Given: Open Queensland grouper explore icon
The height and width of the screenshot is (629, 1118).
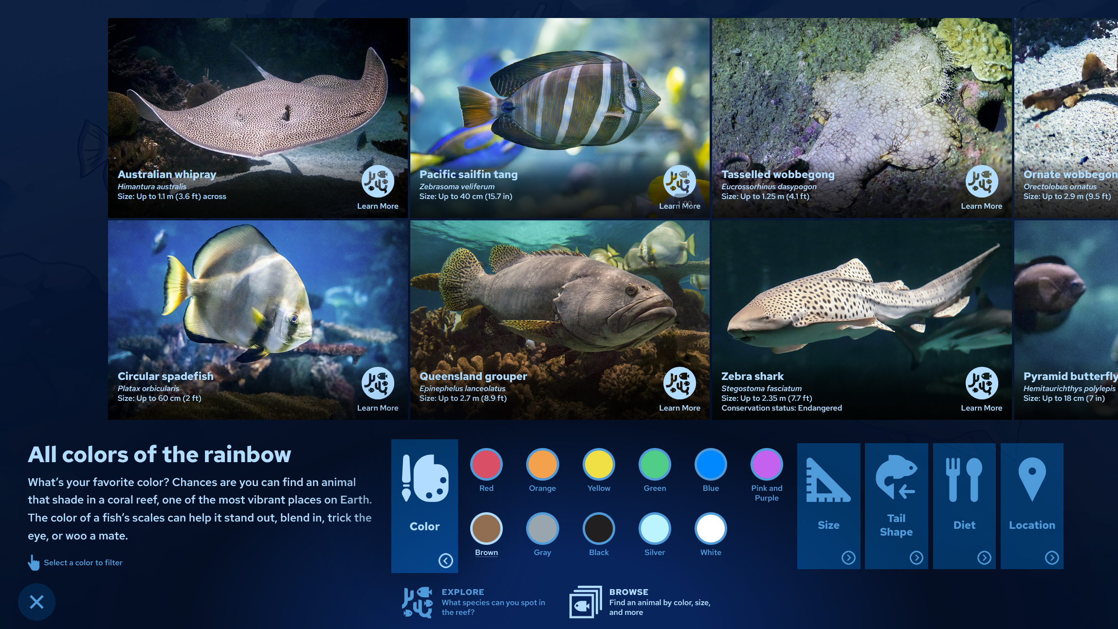Looking at the screenshot, I should coord(679,383).
